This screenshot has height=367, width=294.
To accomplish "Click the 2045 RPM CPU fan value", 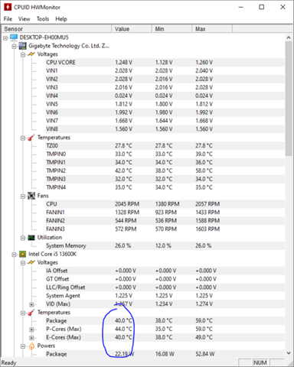I will click(x=127, y=204).
